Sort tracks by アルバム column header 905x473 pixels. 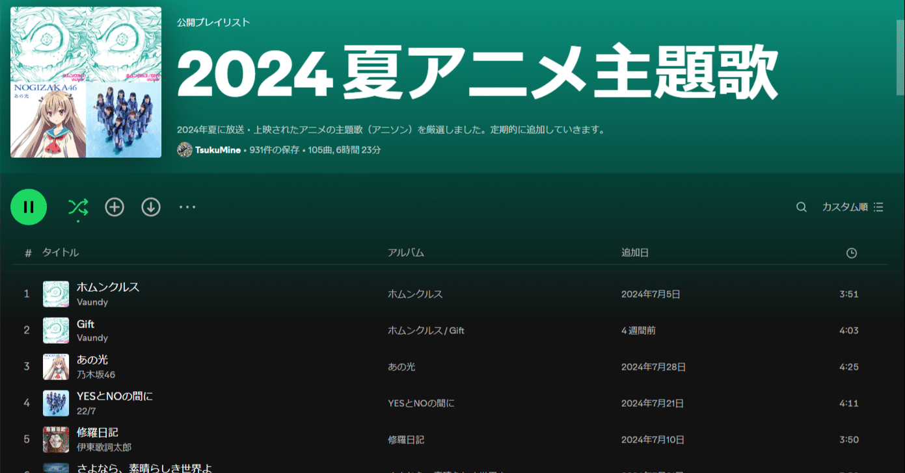point(406,253)
